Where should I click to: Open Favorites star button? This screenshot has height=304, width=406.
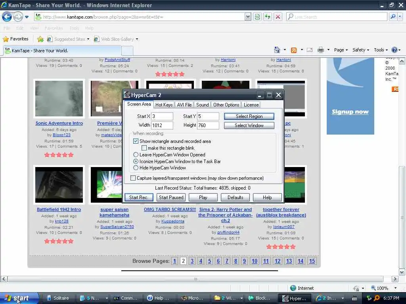(15, 39)
